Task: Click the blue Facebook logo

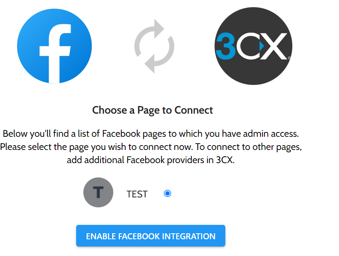Action: point(55,46)
